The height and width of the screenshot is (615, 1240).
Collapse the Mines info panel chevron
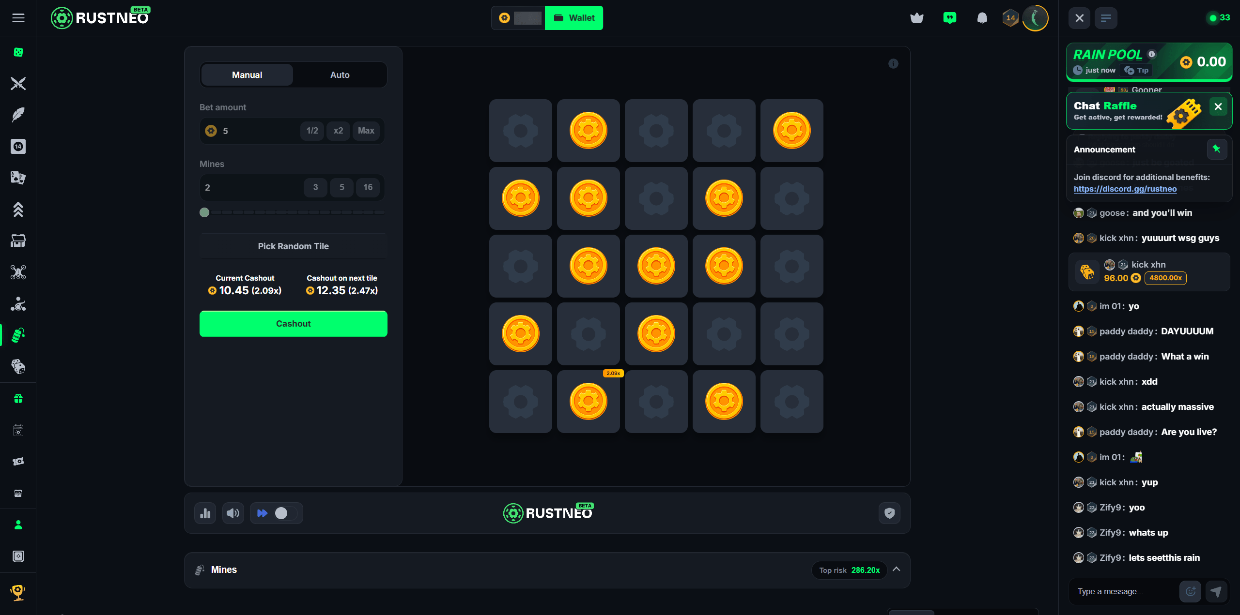point(897,570)
